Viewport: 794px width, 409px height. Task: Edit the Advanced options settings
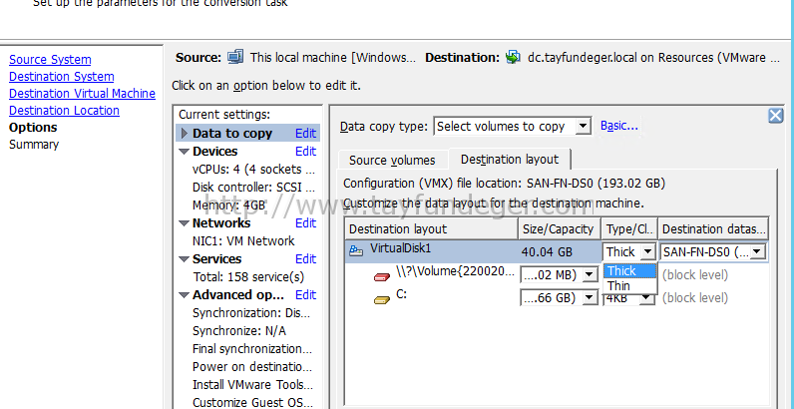(306, 295)
